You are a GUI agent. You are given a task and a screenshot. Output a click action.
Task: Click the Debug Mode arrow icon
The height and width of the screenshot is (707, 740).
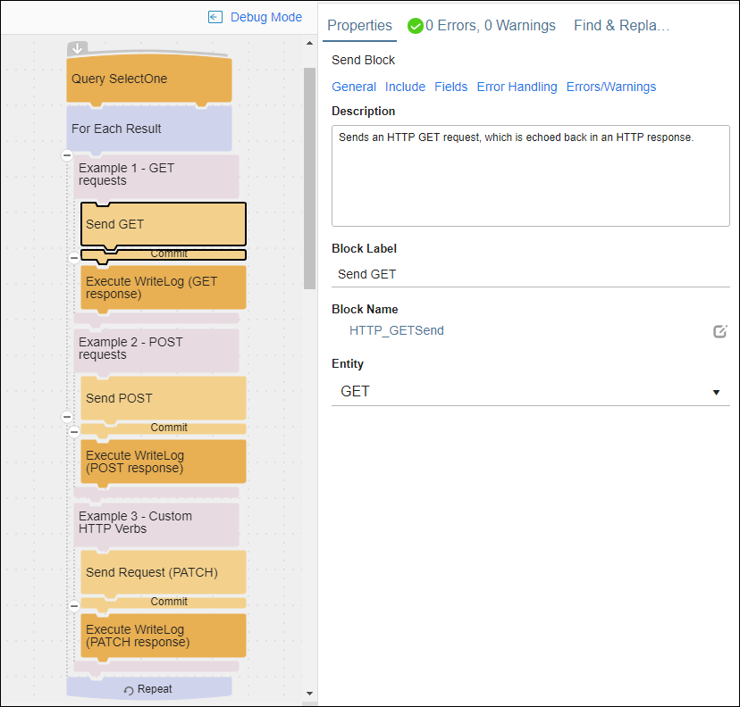(x=215, y=18)
